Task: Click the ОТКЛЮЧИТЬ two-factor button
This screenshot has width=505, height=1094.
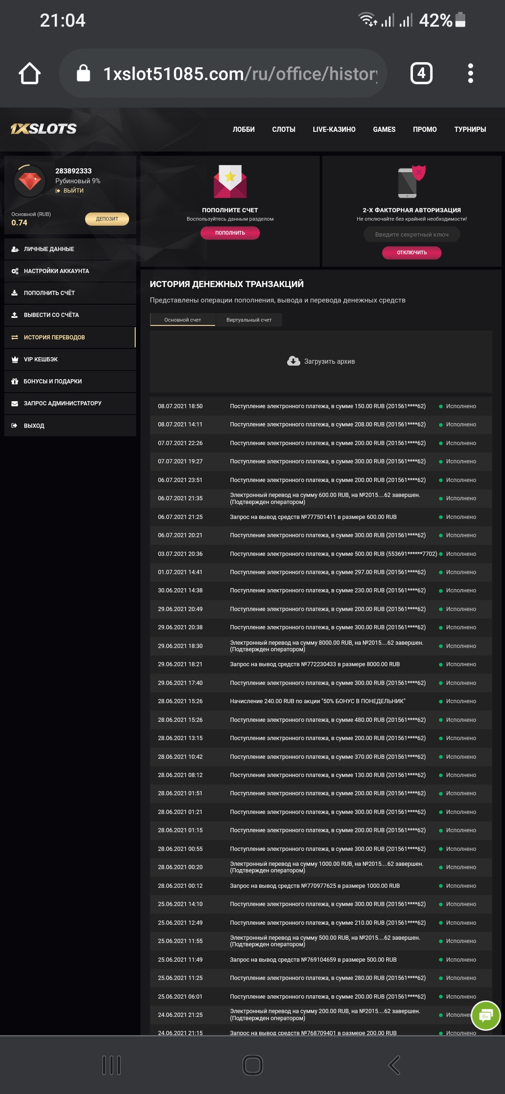Action: click(411, 252)
